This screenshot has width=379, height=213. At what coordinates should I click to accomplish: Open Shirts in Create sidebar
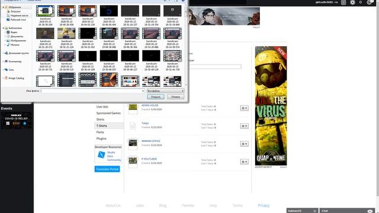100,120
